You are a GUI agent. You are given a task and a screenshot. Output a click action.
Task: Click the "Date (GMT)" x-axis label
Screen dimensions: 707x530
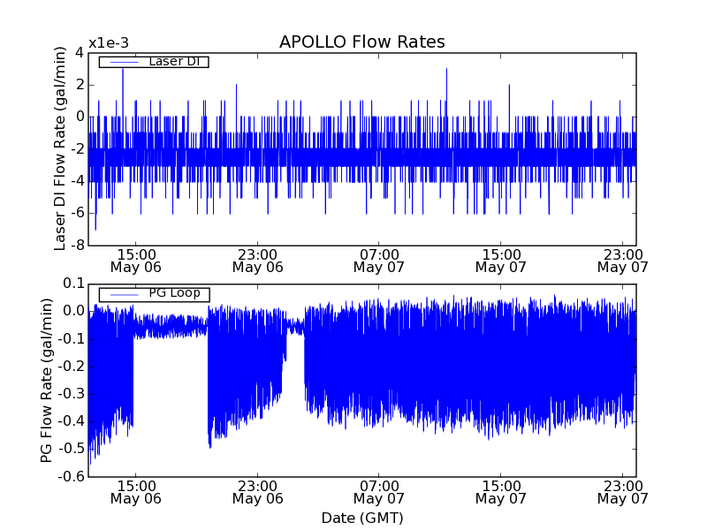coord(361,518)
